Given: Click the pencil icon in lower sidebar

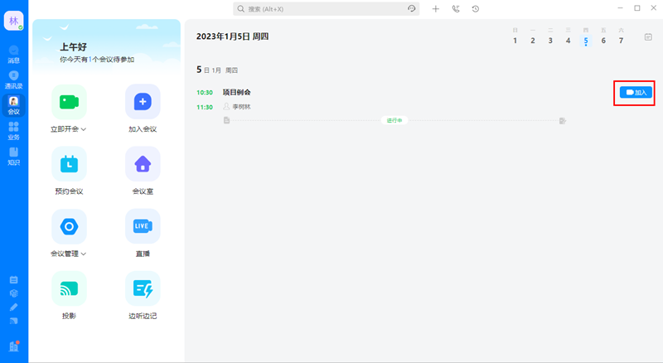Looking at the screenshot, I should click(13, 307).
